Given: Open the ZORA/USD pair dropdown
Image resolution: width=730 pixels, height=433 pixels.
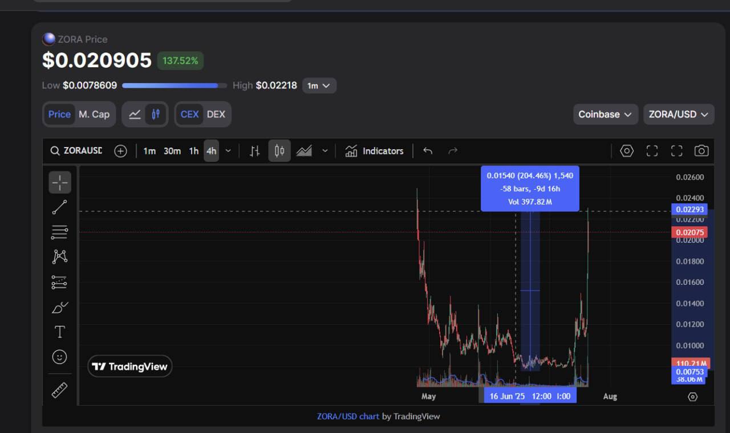Looking at the screenshot, I should [679, 115].
